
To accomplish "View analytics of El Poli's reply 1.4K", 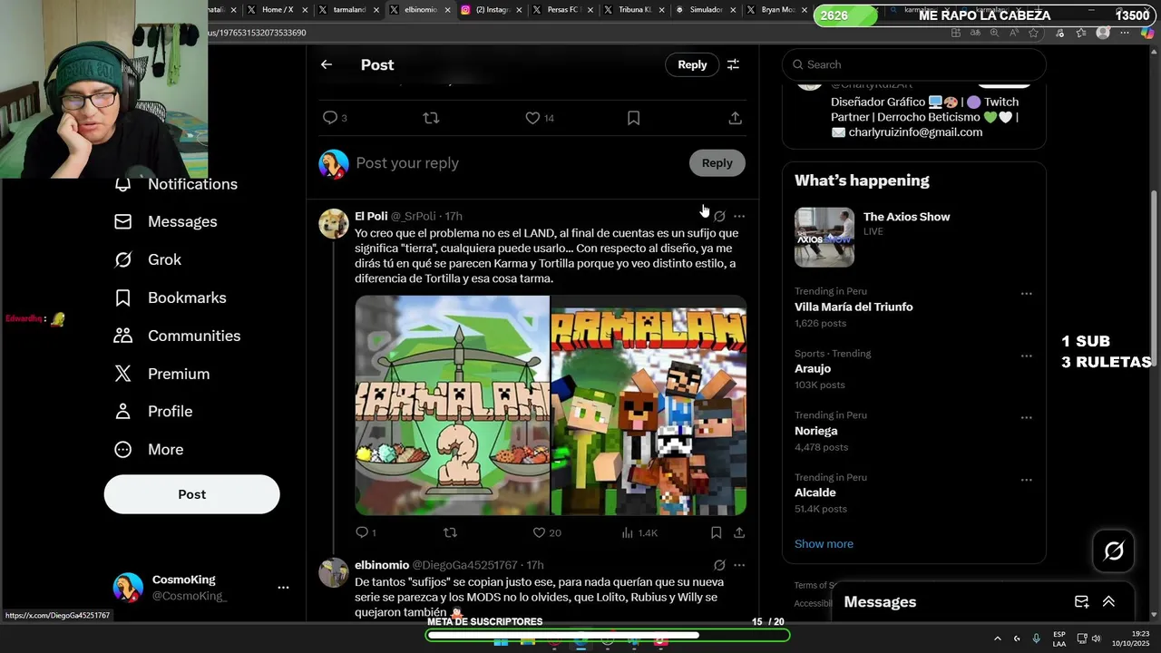I will coord(639,532).
